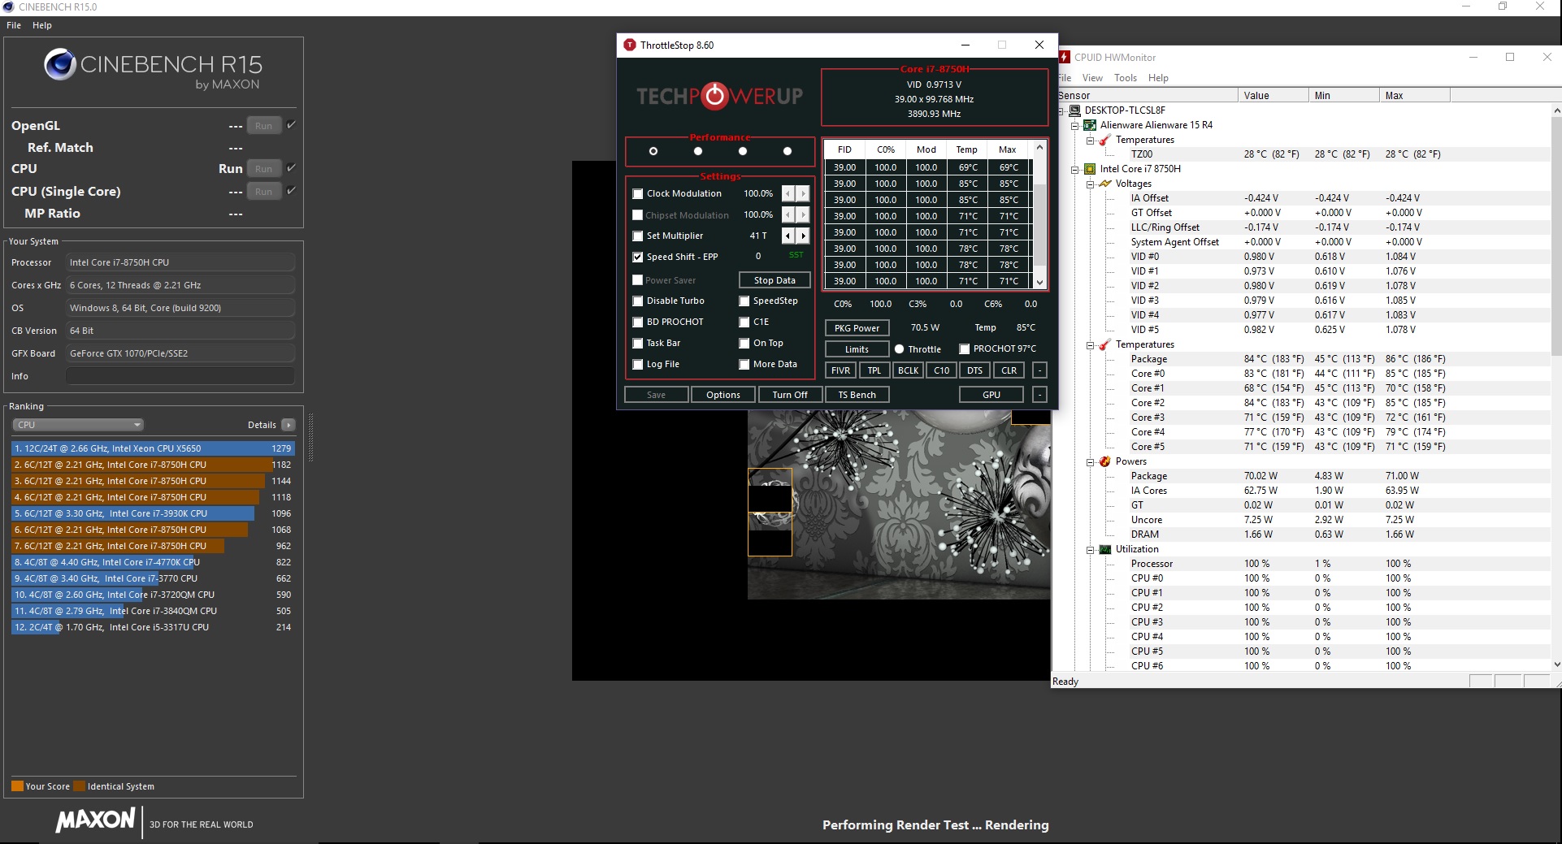
Task: Click the Voltages category icon under Intel Core
Action: [x=1105, y=184]
